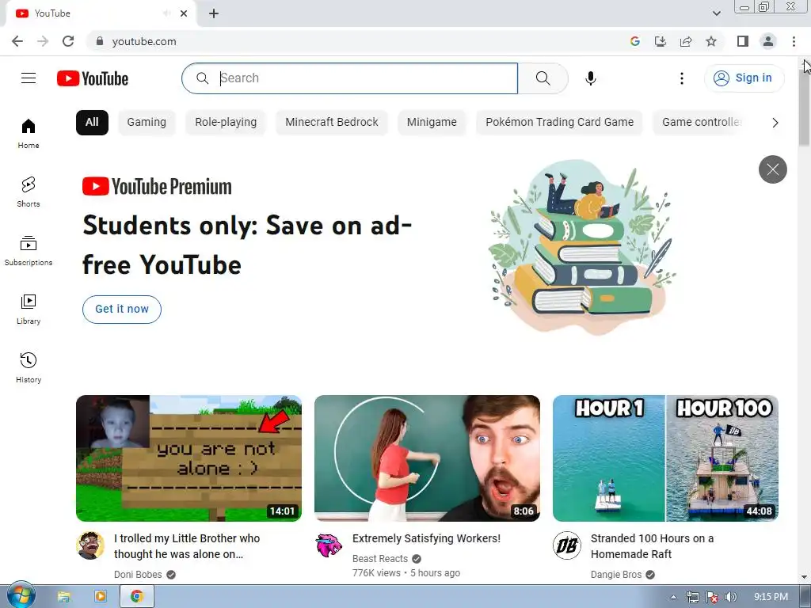
Task: Select the Gaming chip
Action: (x=147, y=123)
